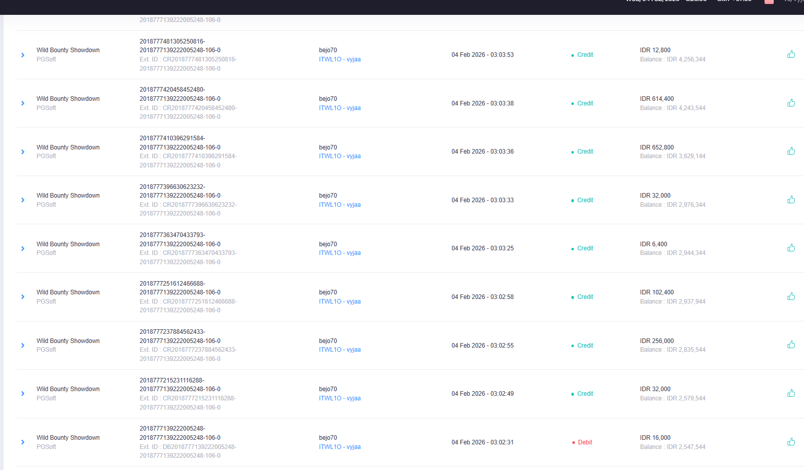Viewport: 804px width, 470px height.
Task: Select amount IDR 16,000
Action: pyautogui.click(x=655, y=438)
